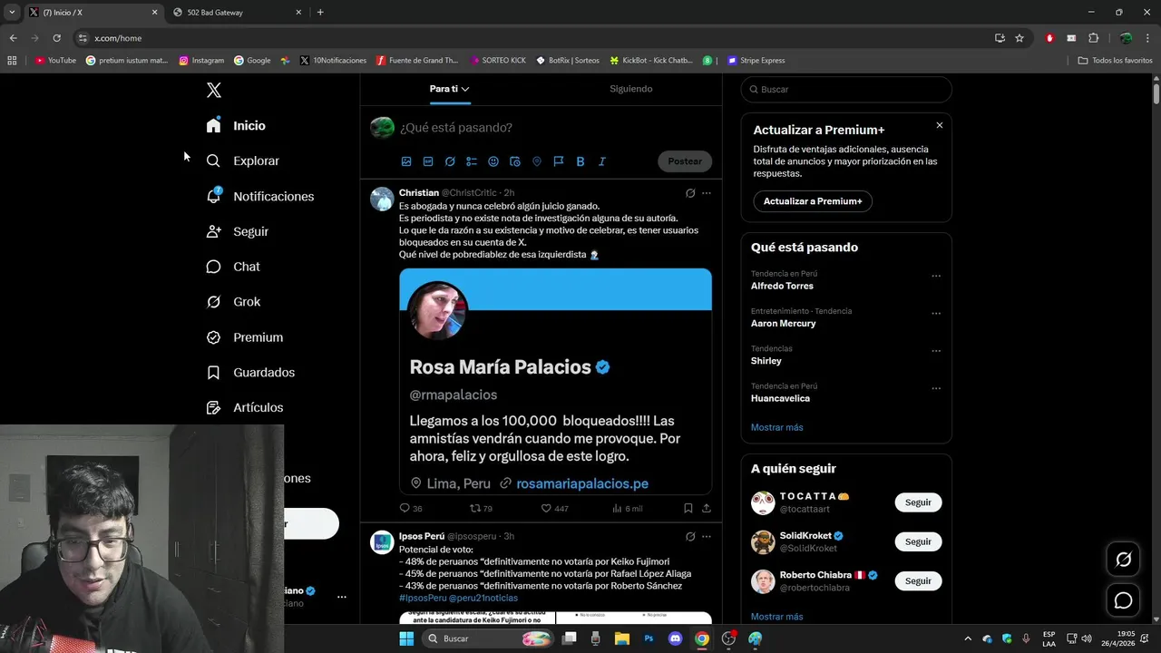Screen dimensions: 1161x653
Task: Close the Premium+ promo card
Action: (940, 125)
